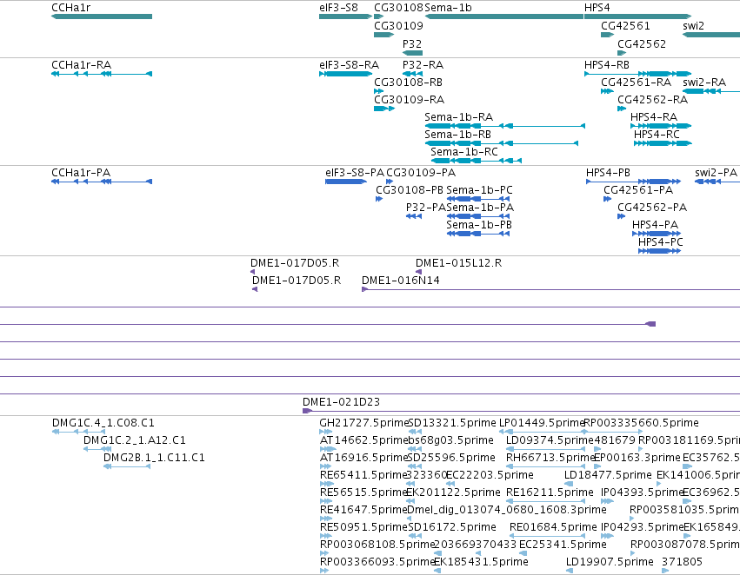Select the CG30108-PB protein label

click(410, 190)
